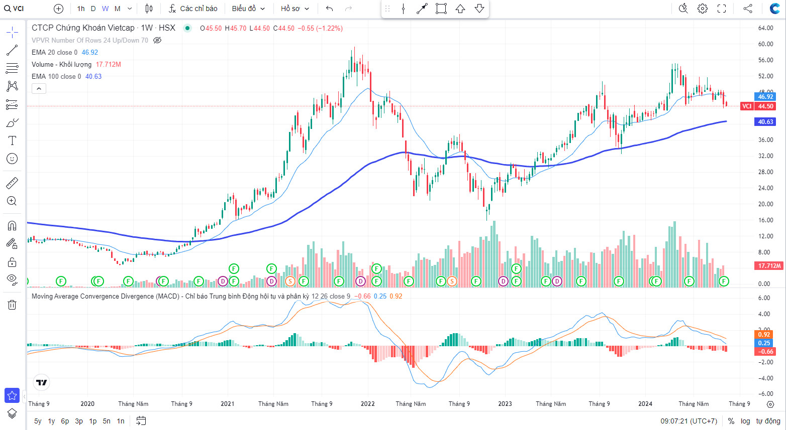Viewport: 786px width, 430px height.
Task: Toggle magnet mode for drawings
Action: tap(12, 226)
